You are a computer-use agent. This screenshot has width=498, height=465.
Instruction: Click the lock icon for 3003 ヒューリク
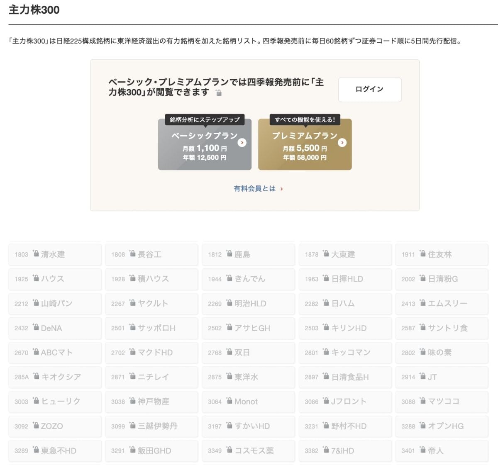pos(36,400)
